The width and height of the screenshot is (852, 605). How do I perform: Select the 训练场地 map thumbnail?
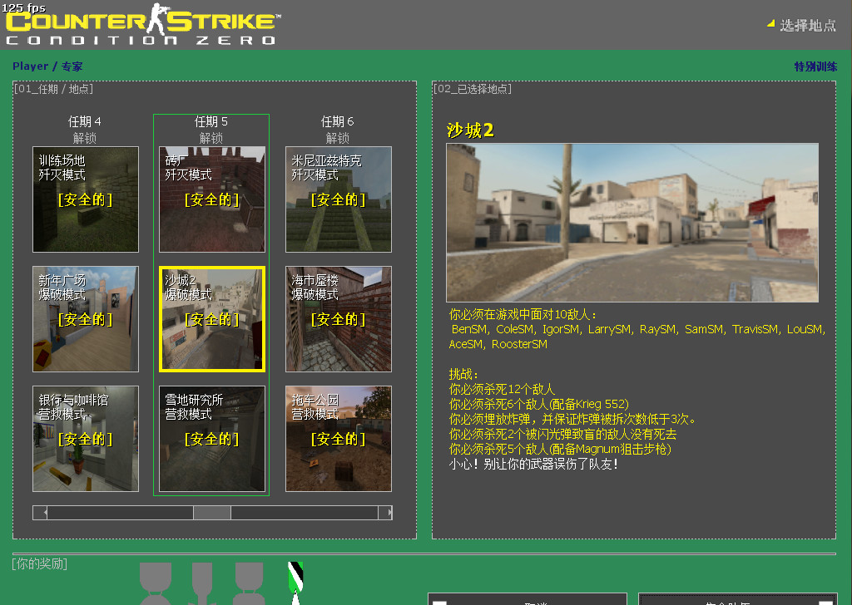pos(86,199)
